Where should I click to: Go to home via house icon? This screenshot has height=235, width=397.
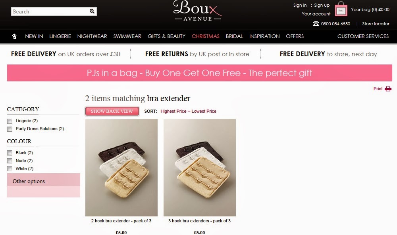(x=14, y=36)
